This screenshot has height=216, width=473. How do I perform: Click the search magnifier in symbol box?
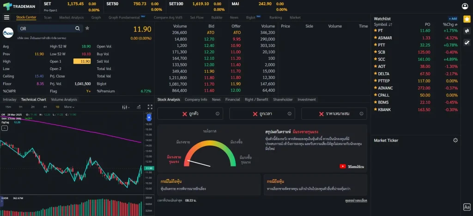(x=78, y=28)
